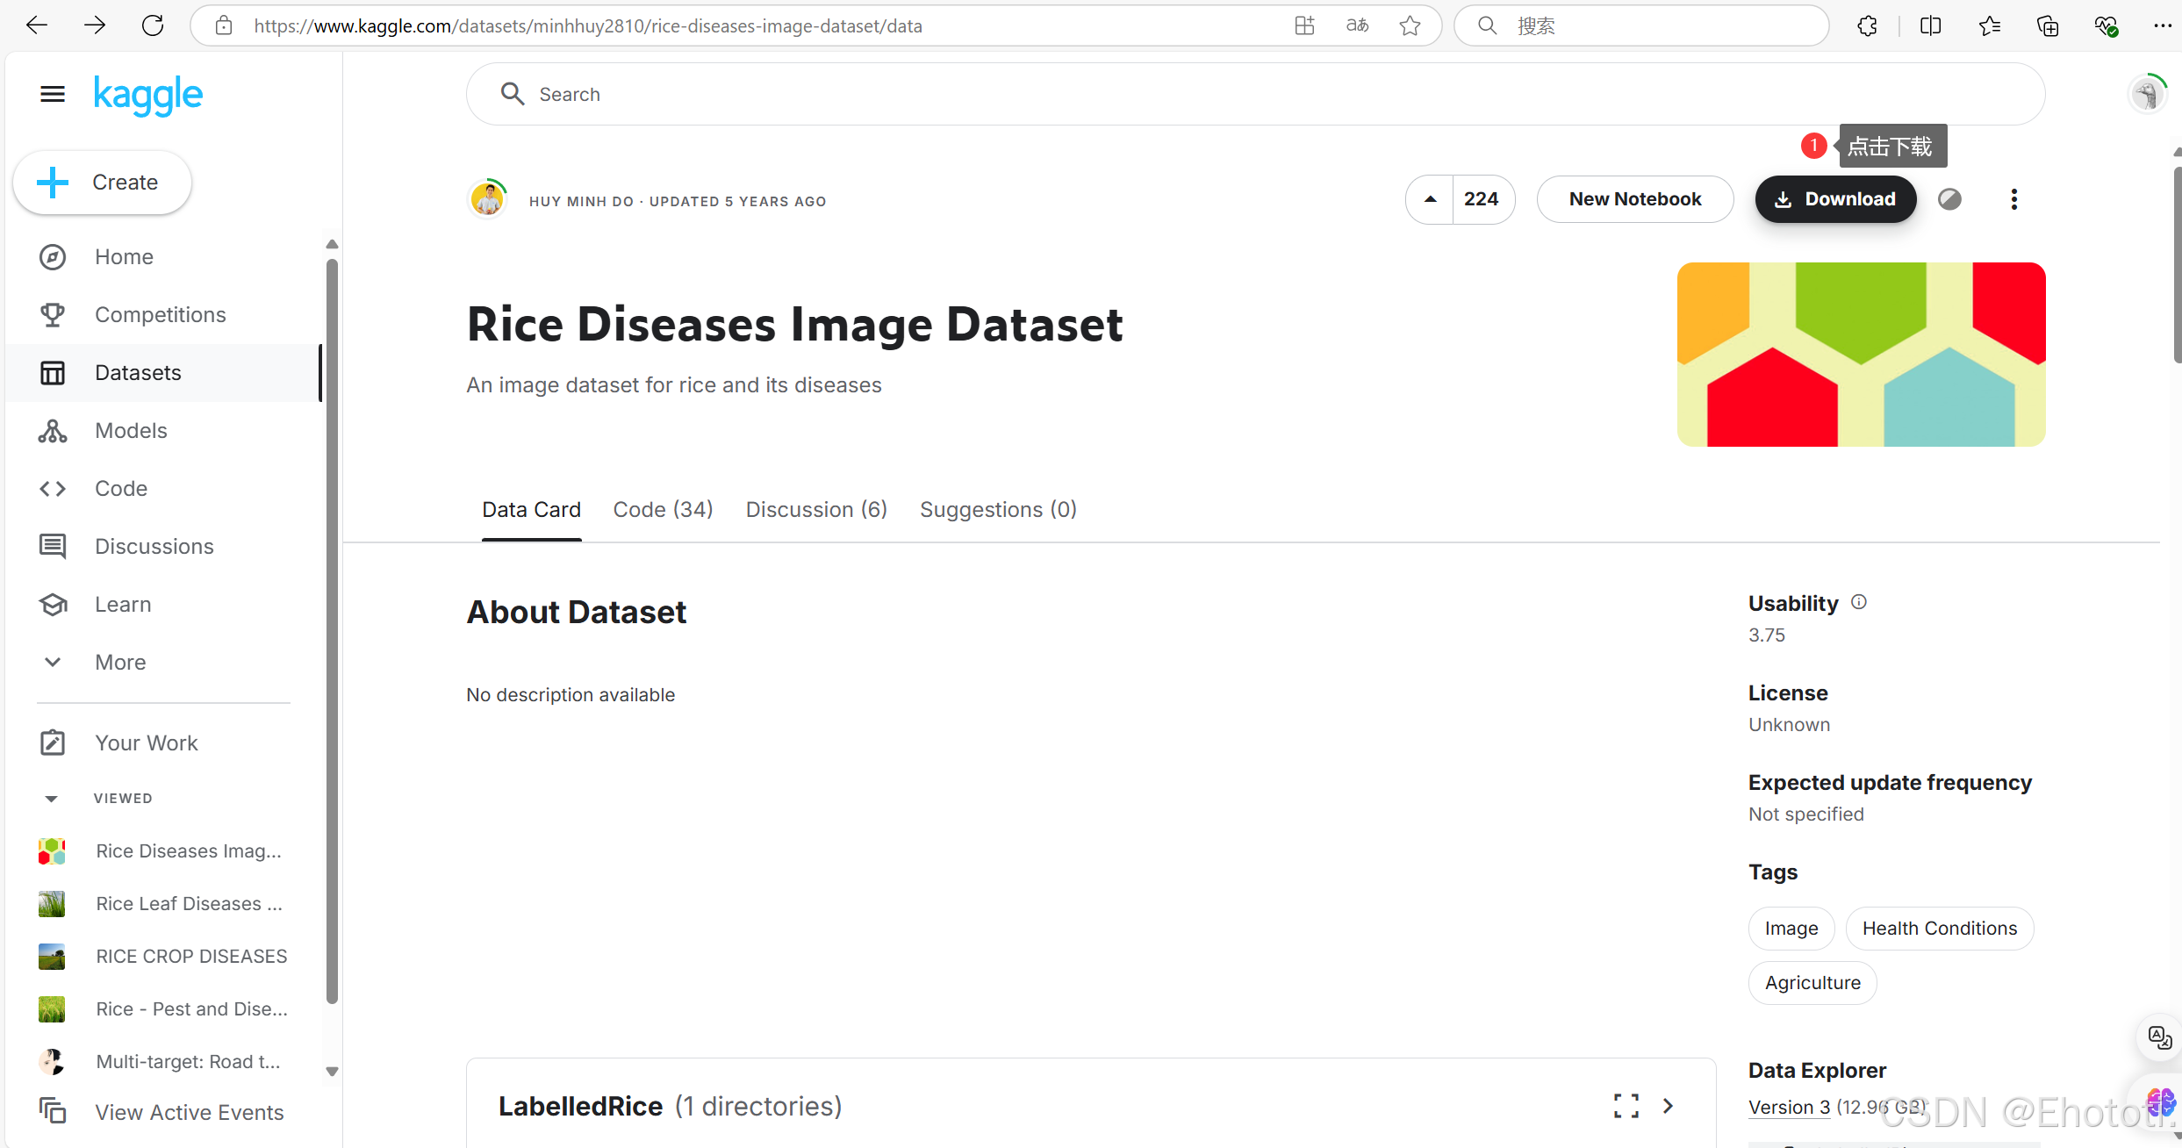This screenshot has height=1148, width=2182.
Task: Click the New Notebook button
Action: (1634, 199)
